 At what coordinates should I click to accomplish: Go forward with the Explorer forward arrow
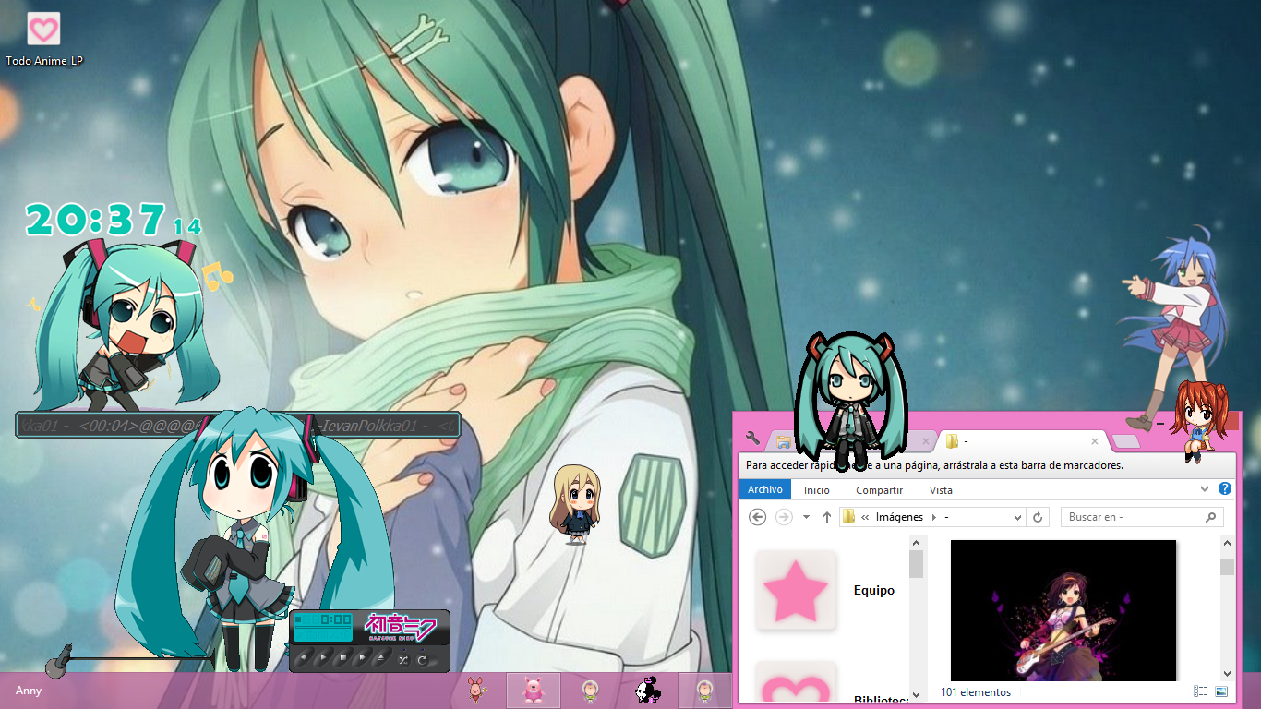coord(784,517)
